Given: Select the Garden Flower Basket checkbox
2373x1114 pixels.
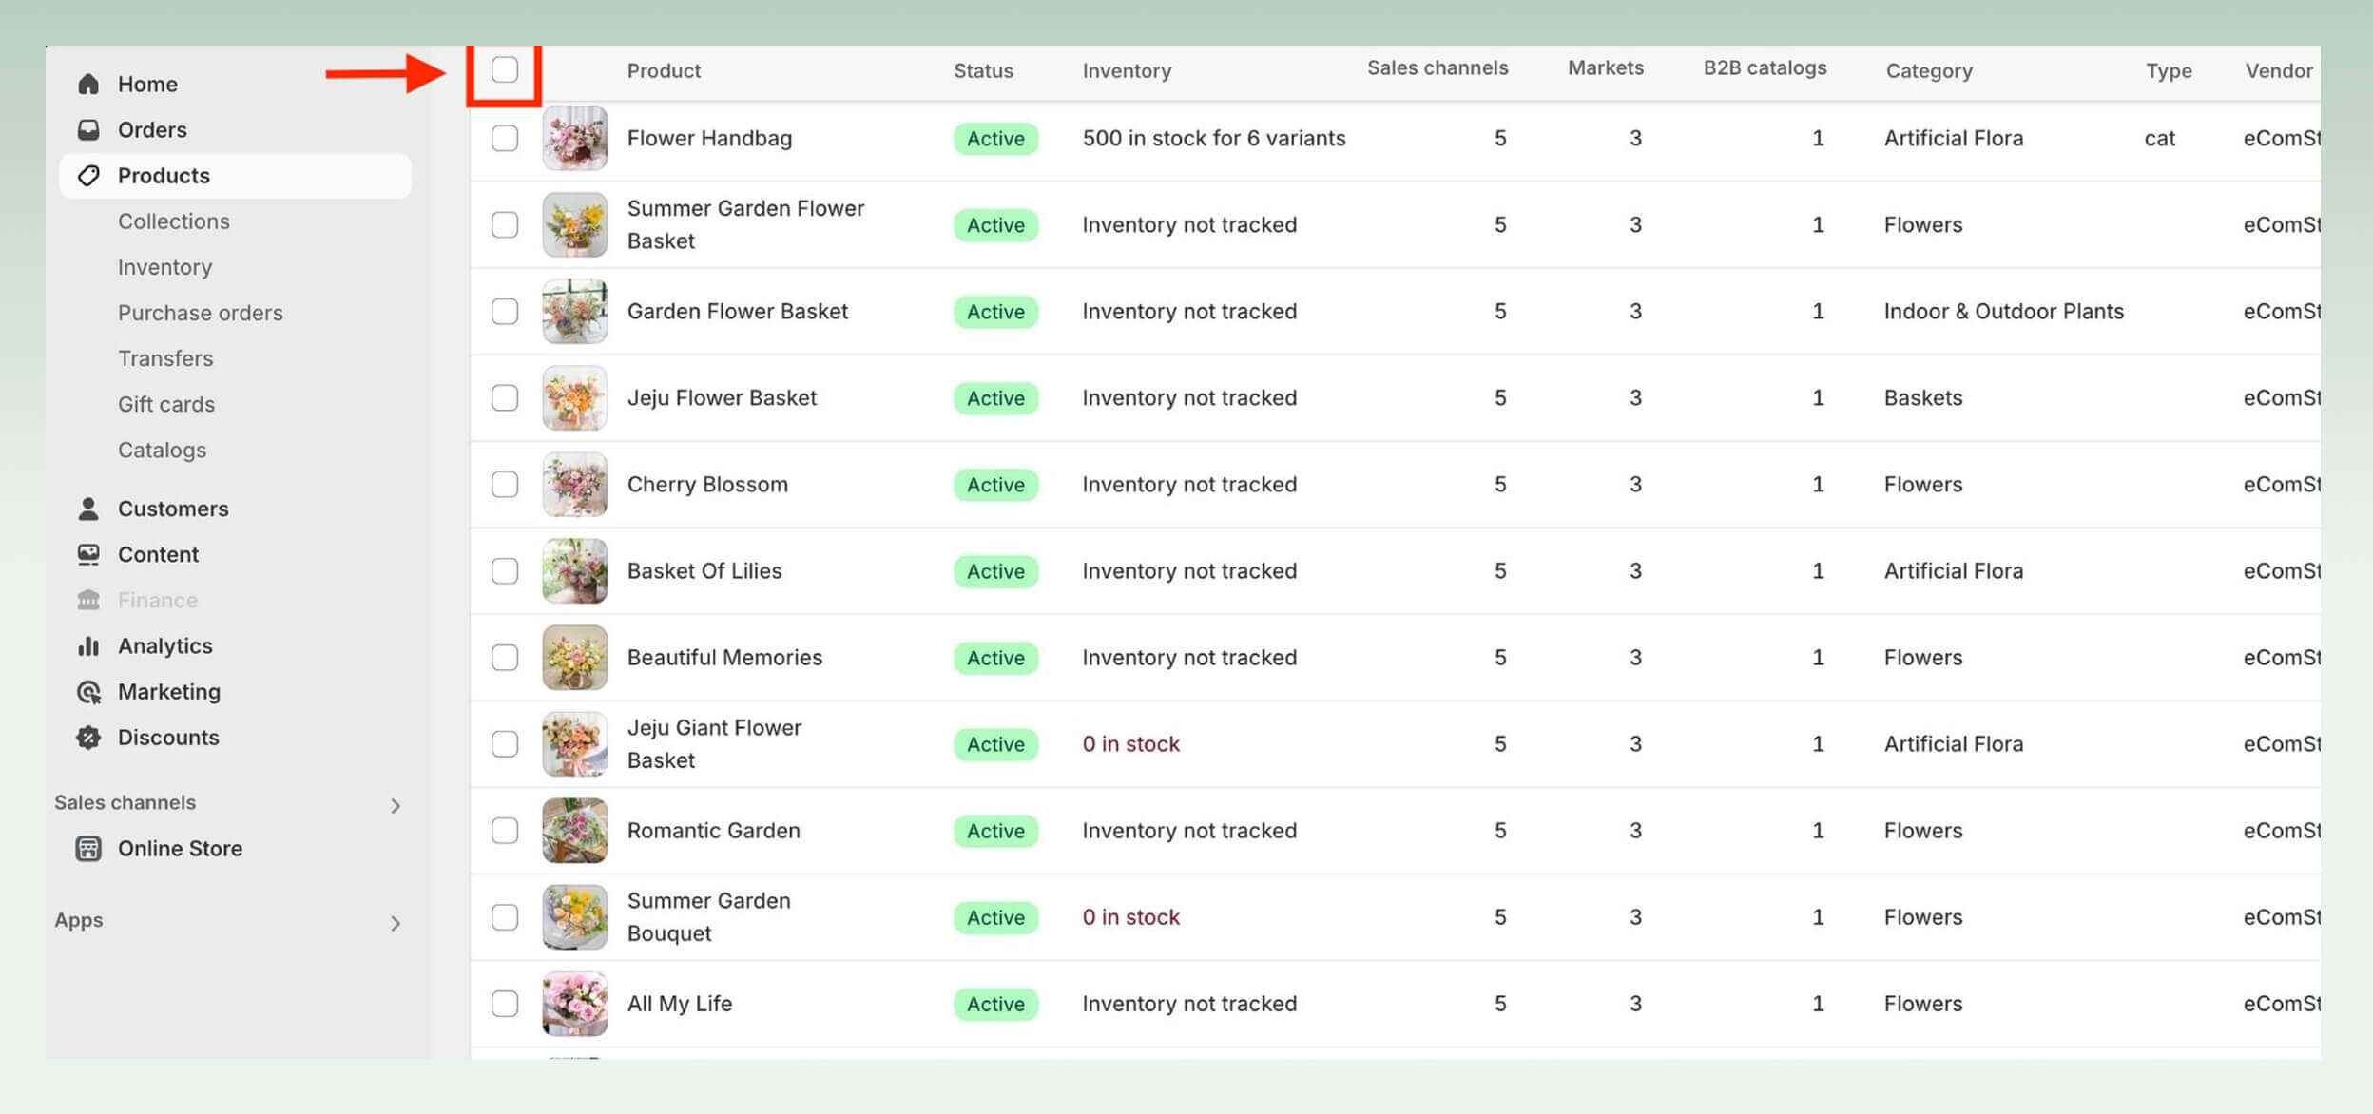Looking at the screenshot, I should tap(505, 311).
